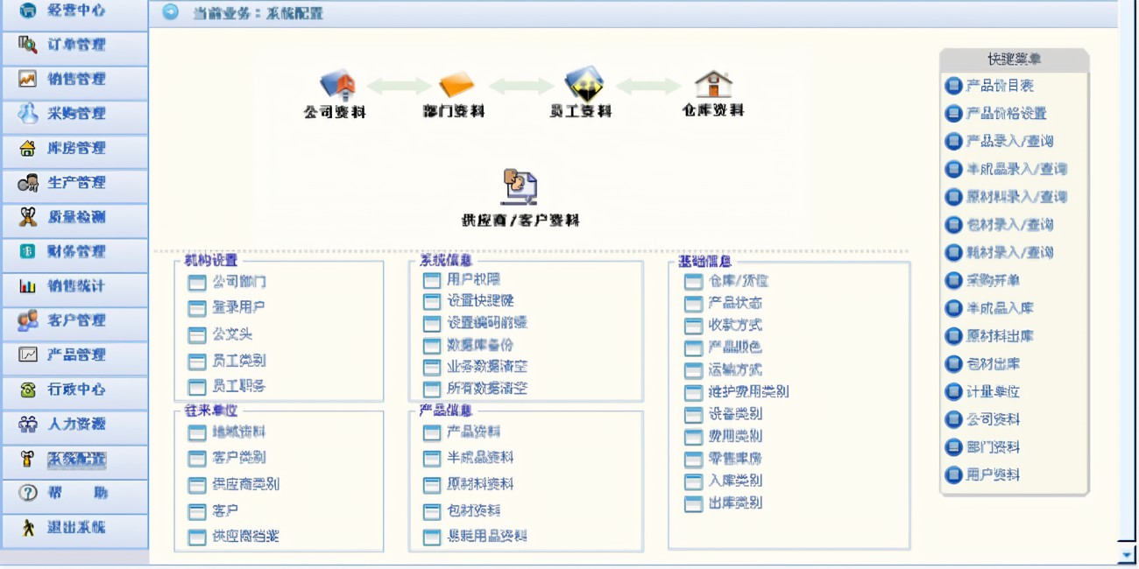Viewport: 1139px width, 569px height.
Task: Open the 登录用户 link
Action: tap(238, 308)
